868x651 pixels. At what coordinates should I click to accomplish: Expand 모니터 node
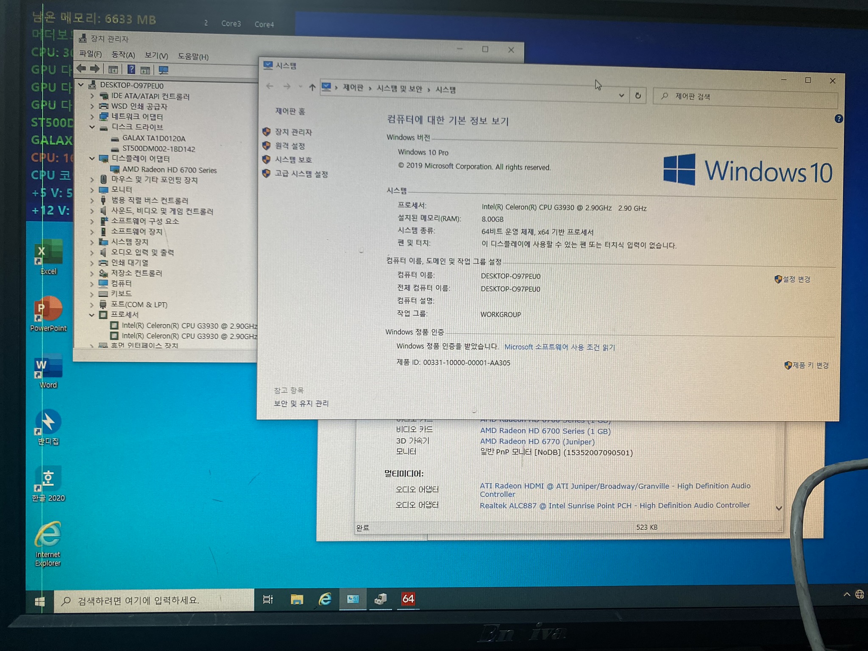click(x=92, y=190)
